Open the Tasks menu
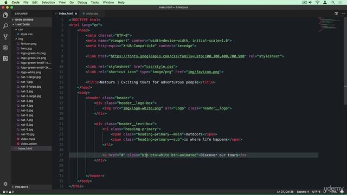Image resolution: width=347 pixels, height=195 pixels. point(95,2)
